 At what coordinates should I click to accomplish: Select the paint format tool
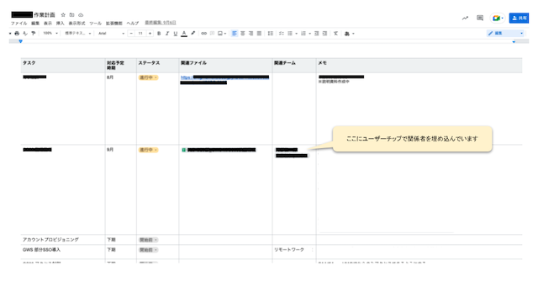coord(34,34)
